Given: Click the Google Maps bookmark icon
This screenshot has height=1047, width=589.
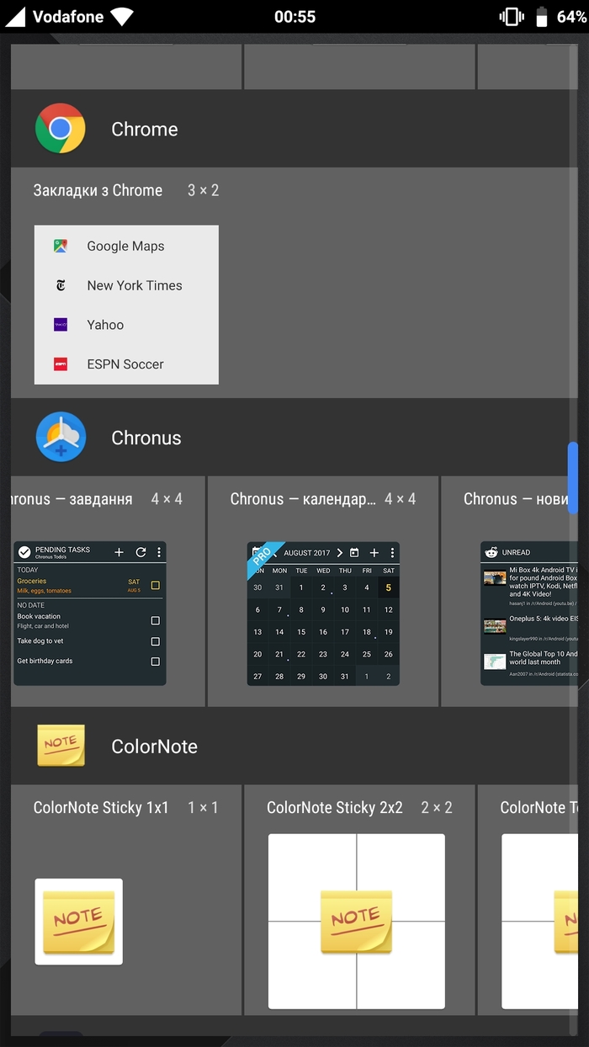Looking at the screenshot, I should (x=61, y=247).
